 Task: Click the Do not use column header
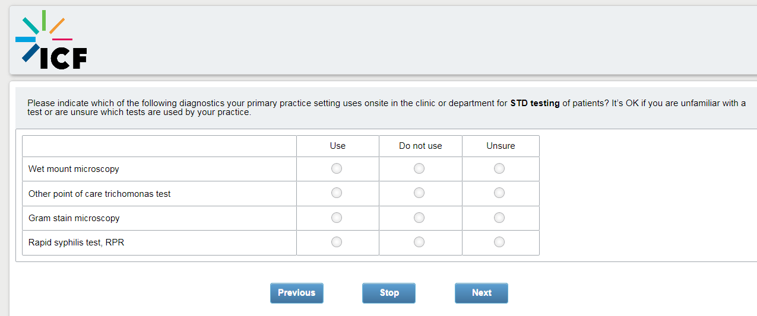(420, 146)
